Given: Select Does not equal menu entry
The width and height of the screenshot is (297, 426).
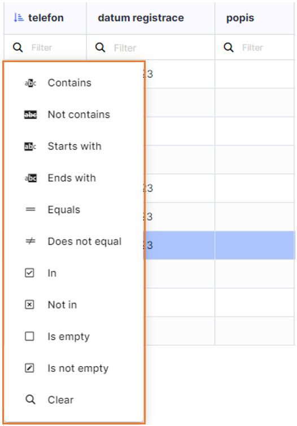Looking at the screenshot, I should coord(73,241).
